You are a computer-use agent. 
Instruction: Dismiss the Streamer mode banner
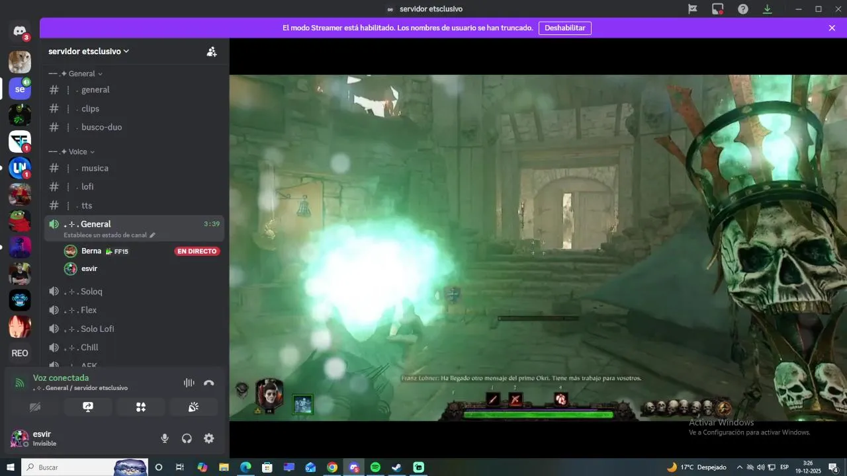coord(832,28)
